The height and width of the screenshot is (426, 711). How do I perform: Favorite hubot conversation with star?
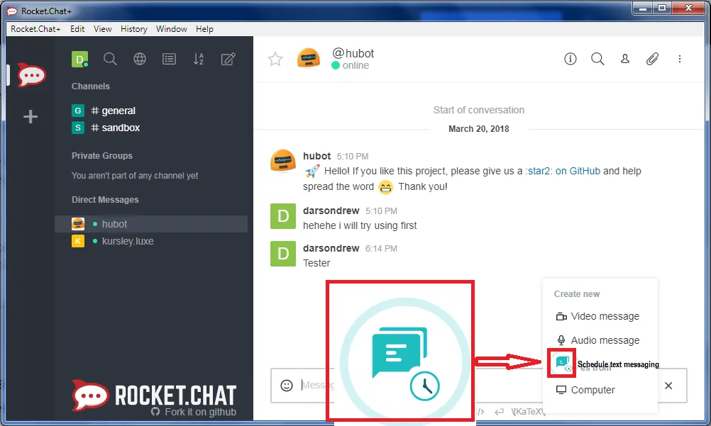click(x=275, y=59)
